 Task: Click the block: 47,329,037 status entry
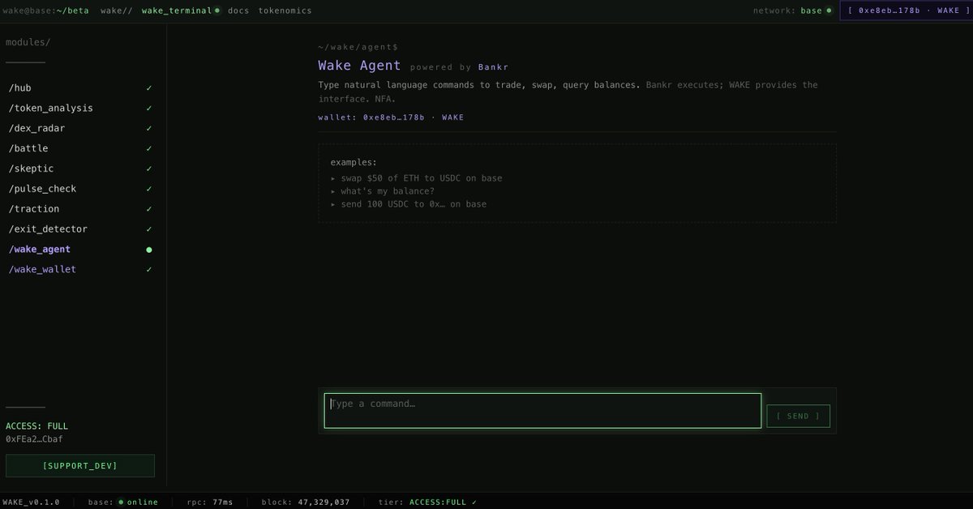pos(306,503)
